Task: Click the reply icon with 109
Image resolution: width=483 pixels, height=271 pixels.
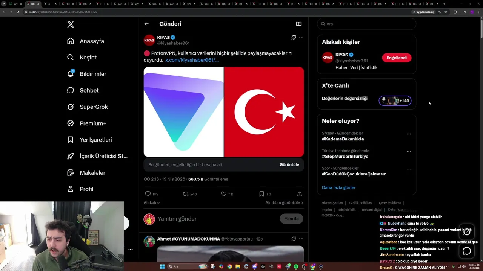Action: coord(148,194)
